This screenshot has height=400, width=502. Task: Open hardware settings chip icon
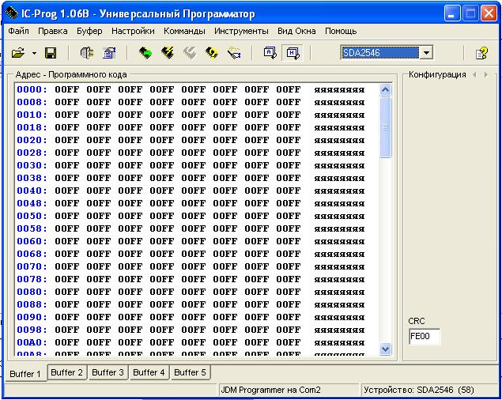87,53
